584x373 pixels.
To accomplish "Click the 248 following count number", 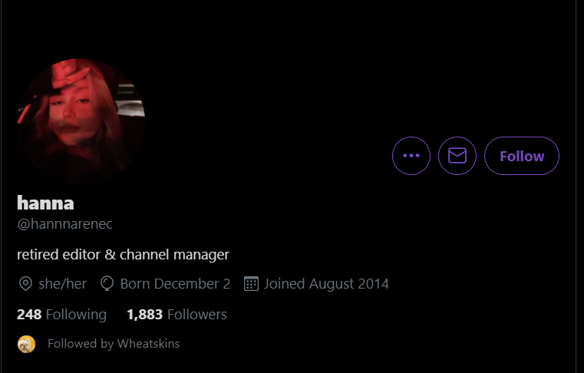I will coord(29,315).
